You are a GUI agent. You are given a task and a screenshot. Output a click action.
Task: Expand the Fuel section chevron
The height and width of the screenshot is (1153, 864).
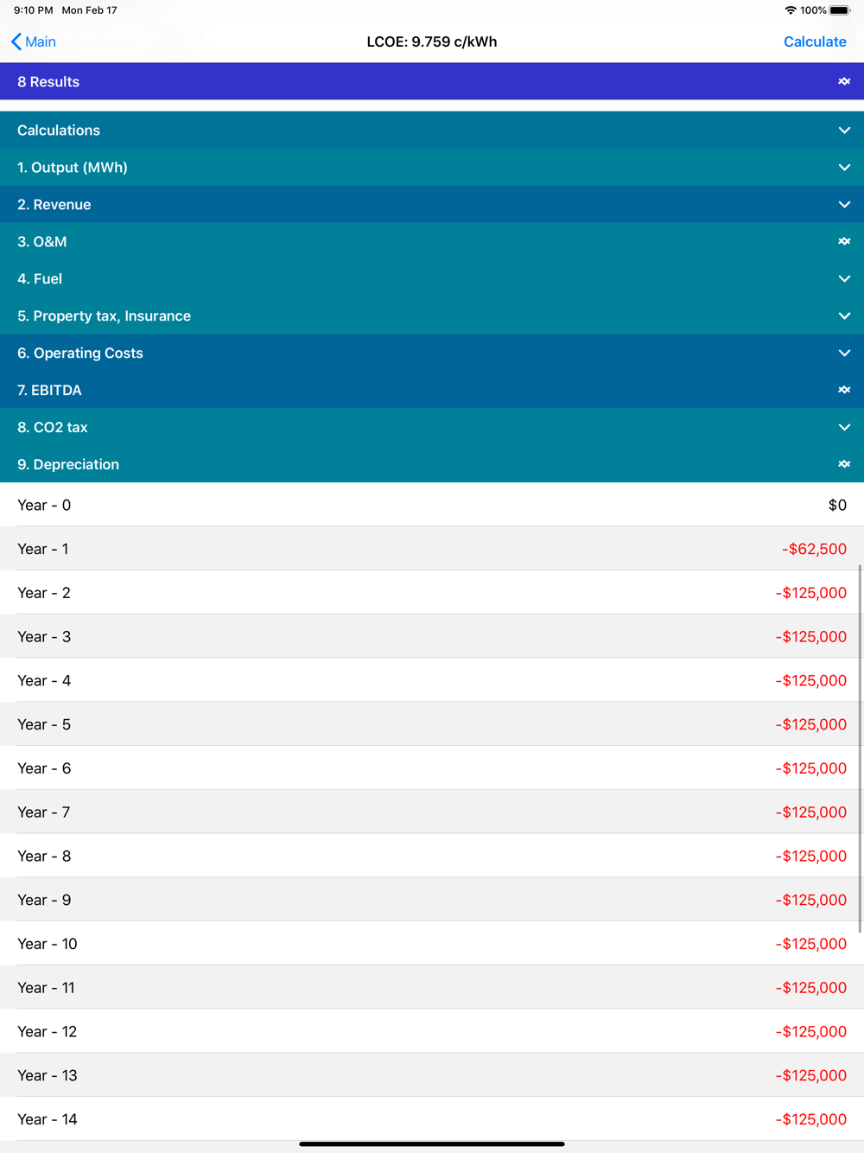click(x=844, y=279)
